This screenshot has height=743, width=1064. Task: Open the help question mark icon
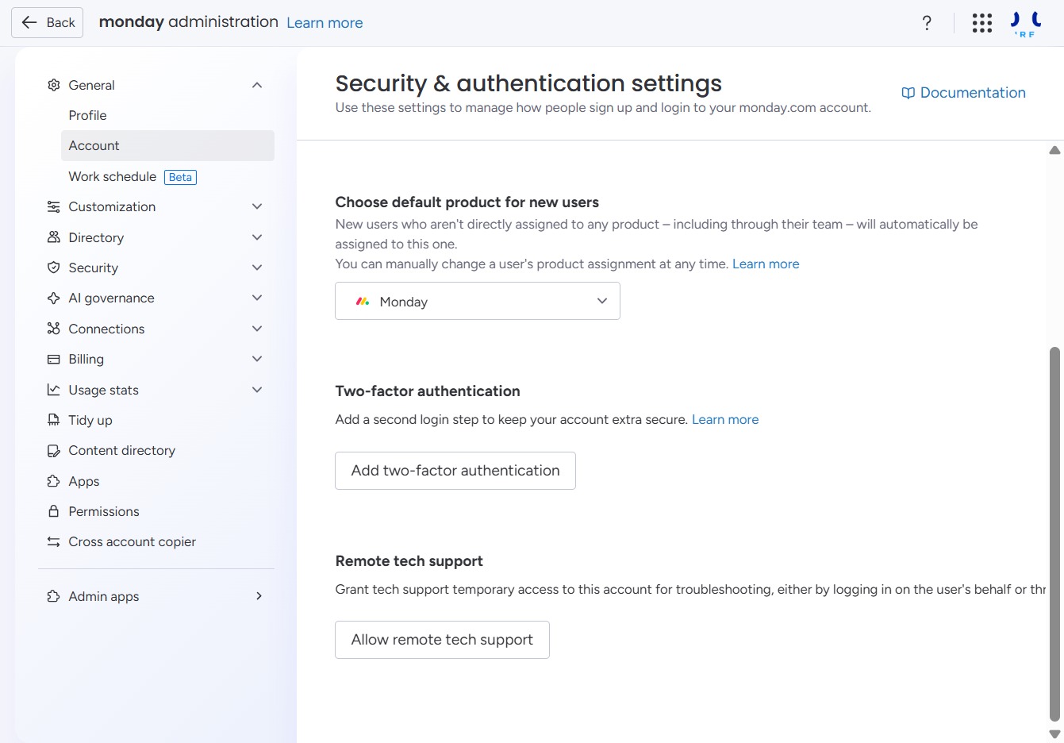[x=927, y=23]
